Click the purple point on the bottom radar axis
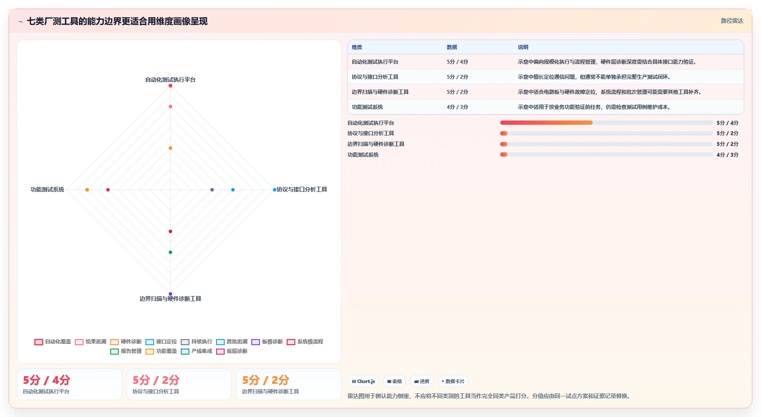The image size is (761, 417). [x=170, y=294]
